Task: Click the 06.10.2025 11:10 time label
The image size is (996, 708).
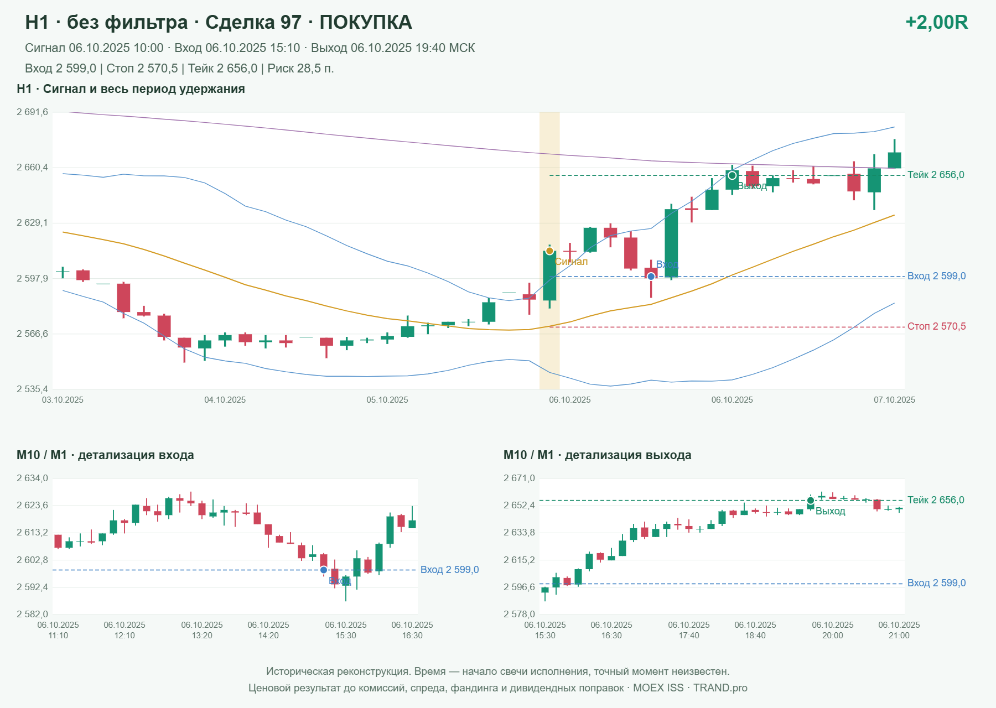Action: pyautogui.click(x=58, y=630)
